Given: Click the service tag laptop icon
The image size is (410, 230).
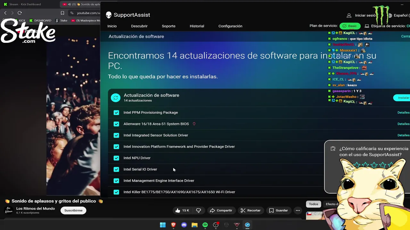Looking at the screenshot, I should coord(367,26).
